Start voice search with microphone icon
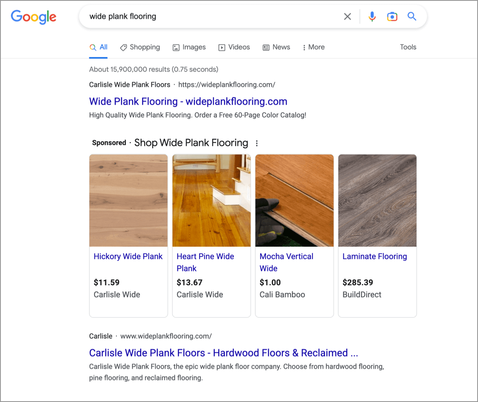478x402 pixels. [x=372, y=17]
